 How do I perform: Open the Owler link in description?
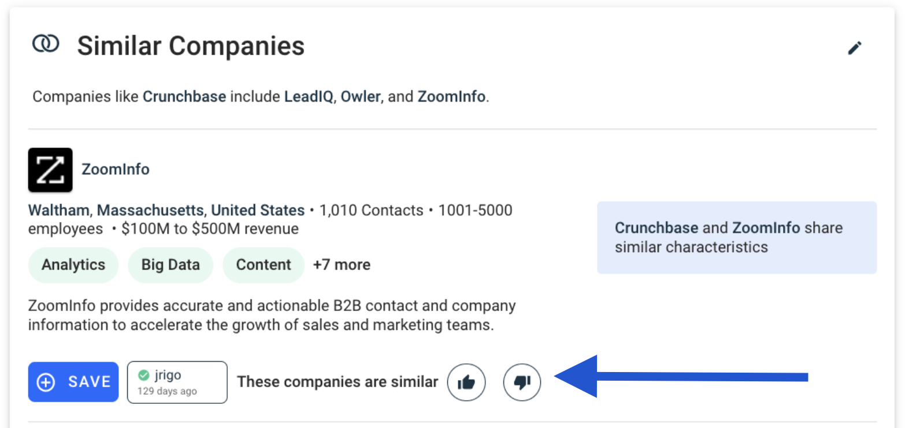coord(360,96)
